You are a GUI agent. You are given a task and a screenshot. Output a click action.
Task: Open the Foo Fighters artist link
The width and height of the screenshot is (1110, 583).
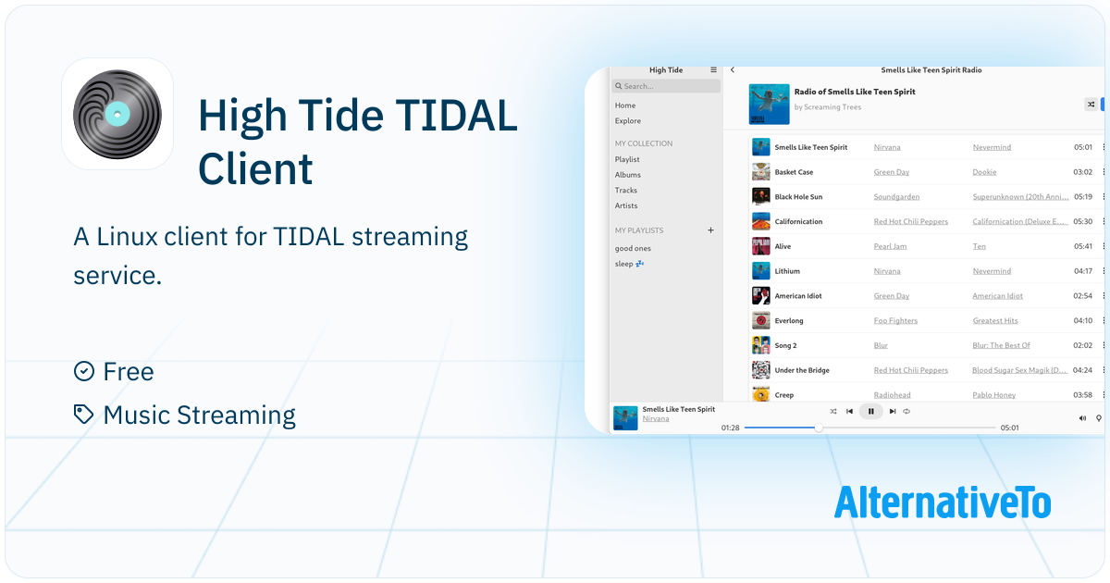pos(896,321)
